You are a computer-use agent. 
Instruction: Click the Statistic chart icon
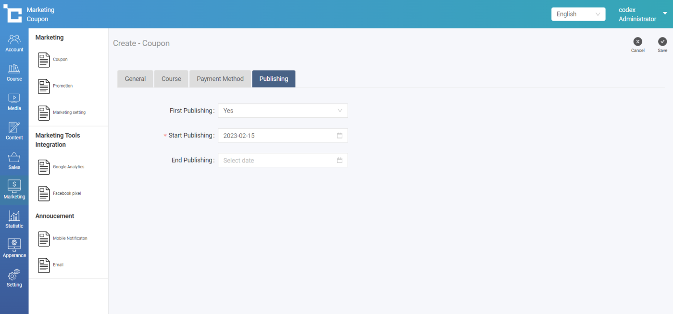pyautogui.click(x=14, y=216)
